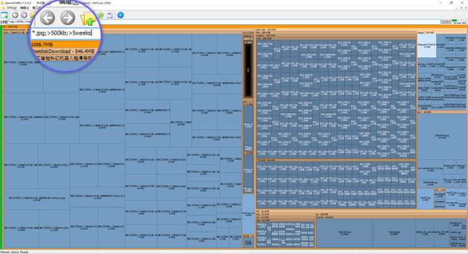Click the green vertical bar at left edge
Viewport: 468px width, 254px height.
click(x=1, y=137)
